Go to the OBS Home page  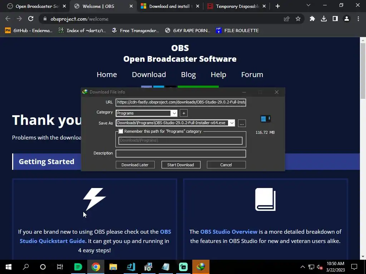(107, 75)
